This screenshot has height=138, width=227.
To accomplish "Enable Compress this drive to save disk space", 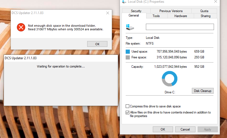I will 127,106.
